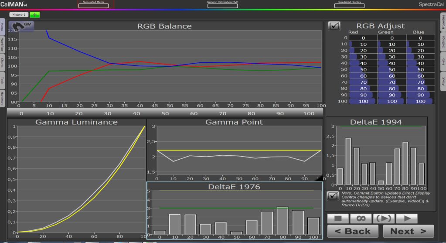Click the QV quick view icon
446x243 pixels.
tap(22, 26)
